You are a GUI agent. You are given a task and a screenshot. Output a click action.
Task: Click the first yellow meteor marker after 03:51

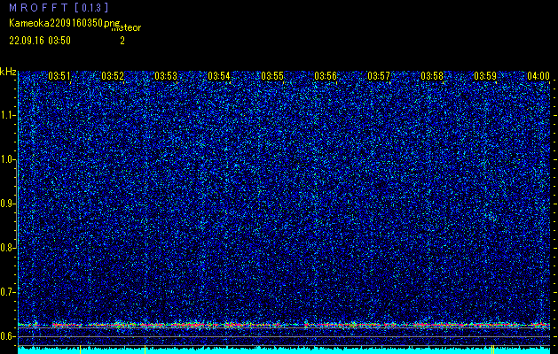tap(81, 350)
